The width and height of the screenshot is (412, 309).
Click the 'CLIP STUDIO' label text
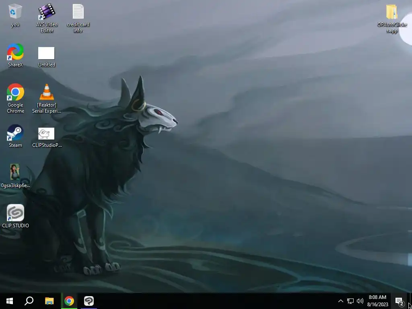click(x=15, y=225)
